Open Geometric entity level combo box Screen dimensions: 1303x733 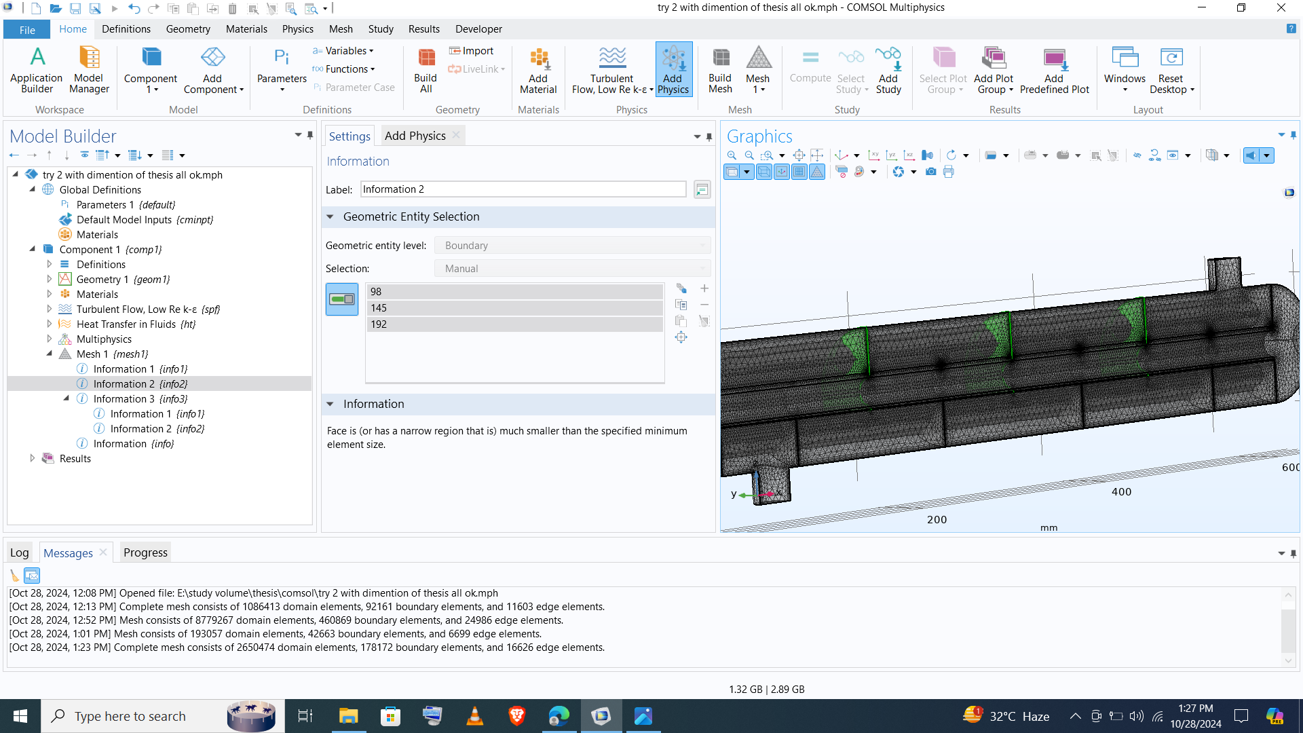572,246
